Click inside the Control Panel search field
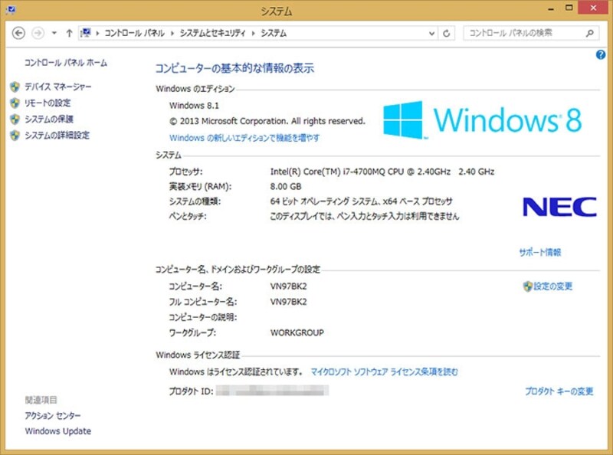The image size is (613, 455). tap(513, 33)
